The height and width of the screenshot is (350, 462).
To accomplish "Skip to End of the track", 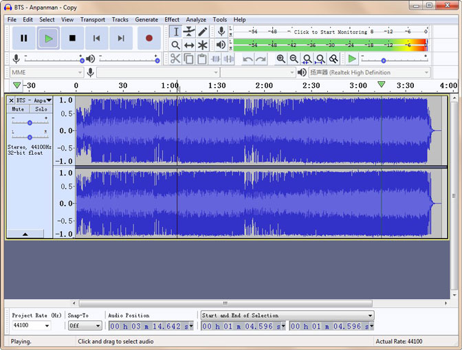I will tap(121, 39).
